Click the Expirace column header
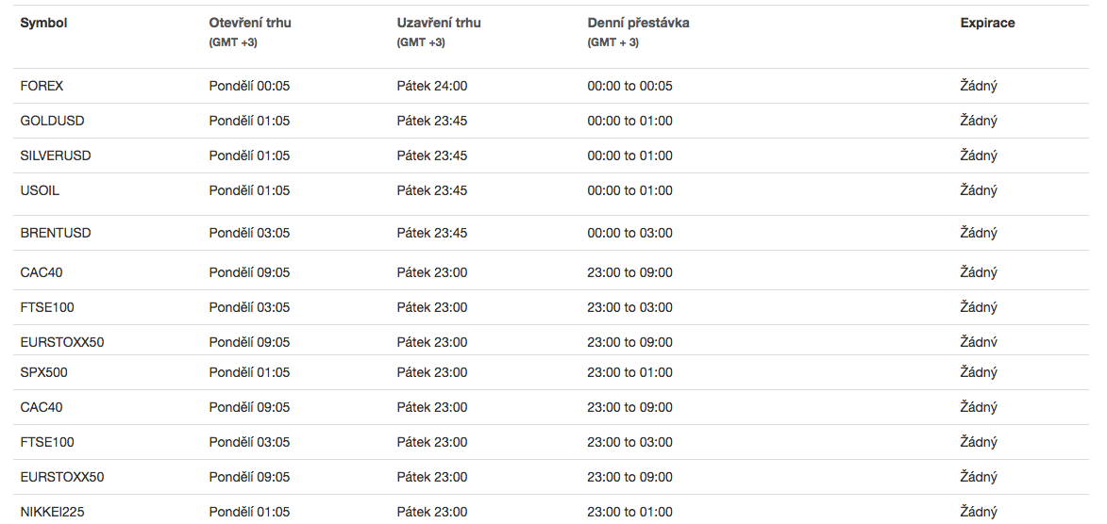Image resolution: width=1107 pixels, height=524 pixels. 988,24
